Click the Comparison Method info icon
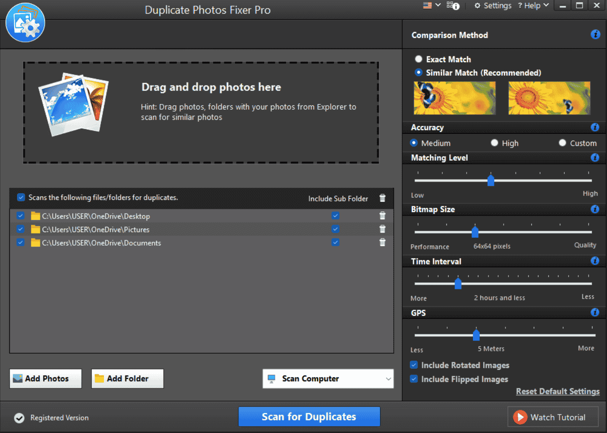Viewport: 607px width, 433px height. coord(595,35)
